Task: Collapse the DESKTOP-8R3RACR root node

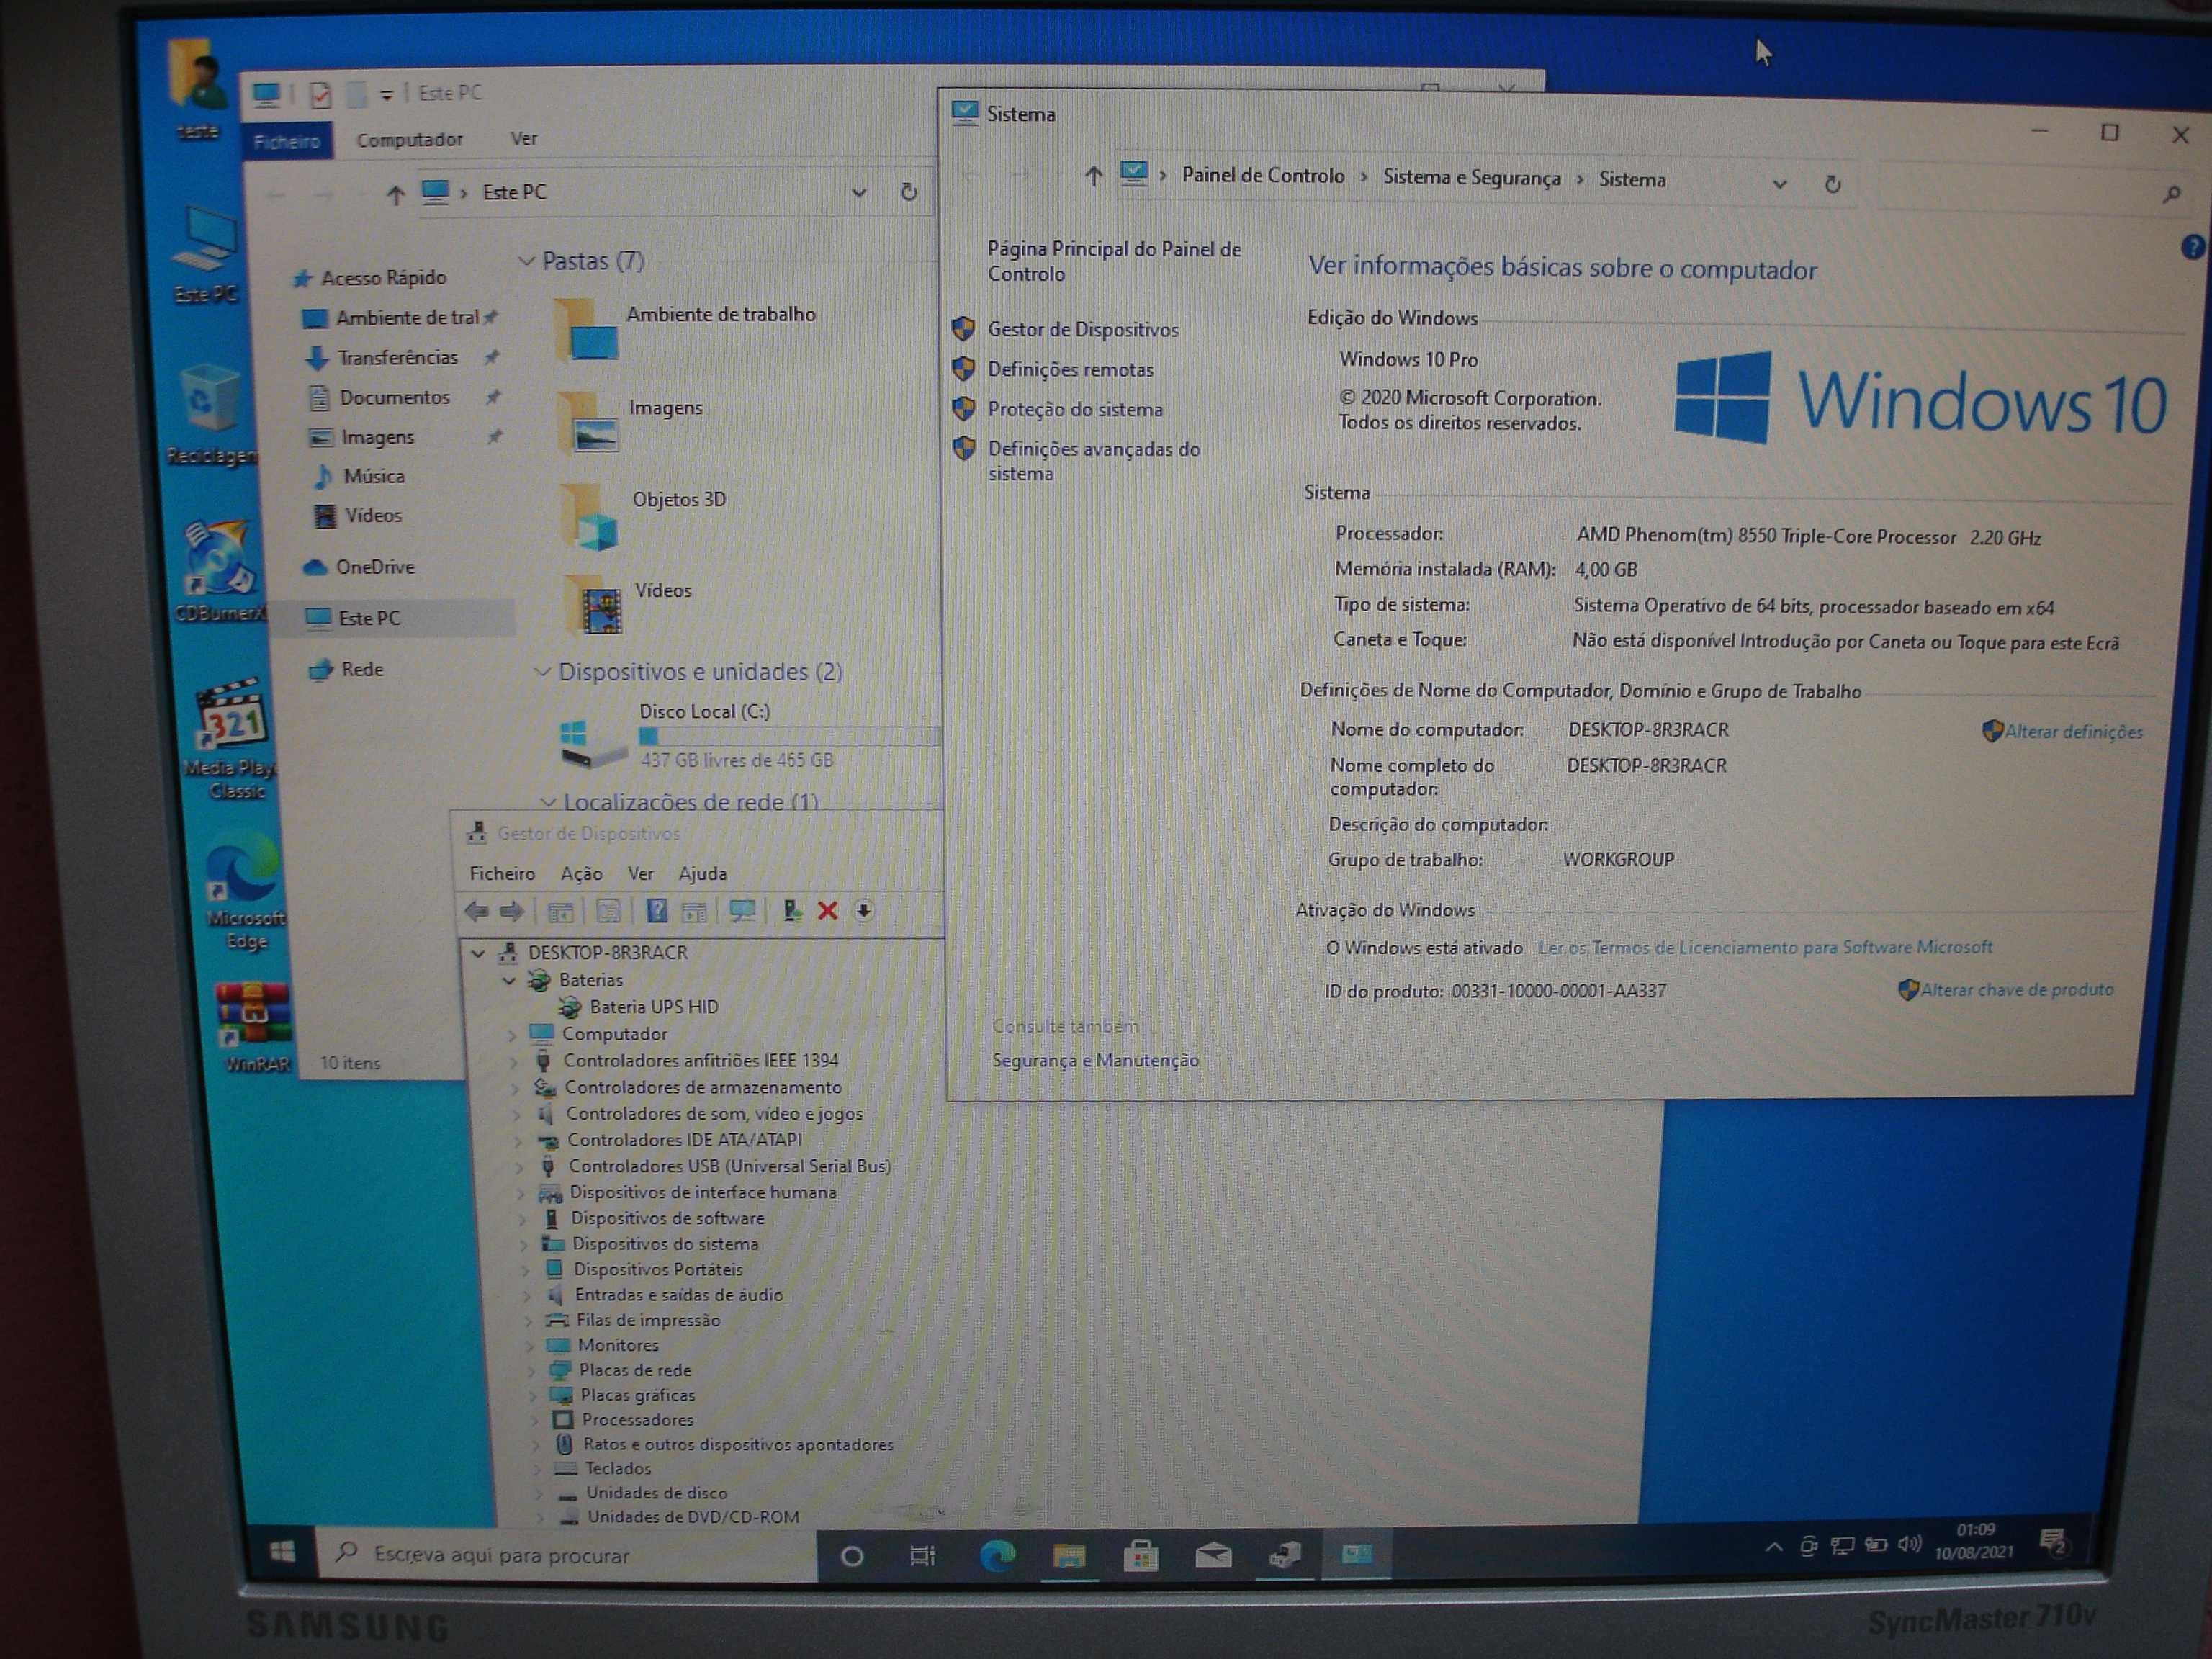Action: pyautogui.click(x=479, y=953)
